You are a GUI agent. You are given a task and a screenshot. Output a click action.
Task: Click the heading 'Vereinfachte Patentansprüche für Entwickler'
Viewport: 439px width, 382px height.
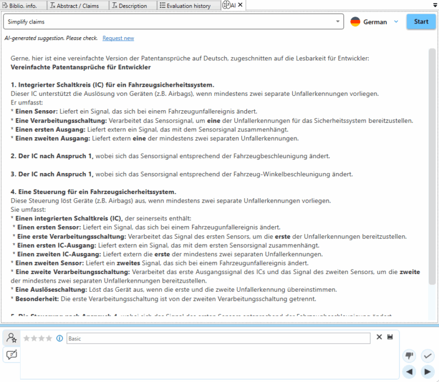81,67
